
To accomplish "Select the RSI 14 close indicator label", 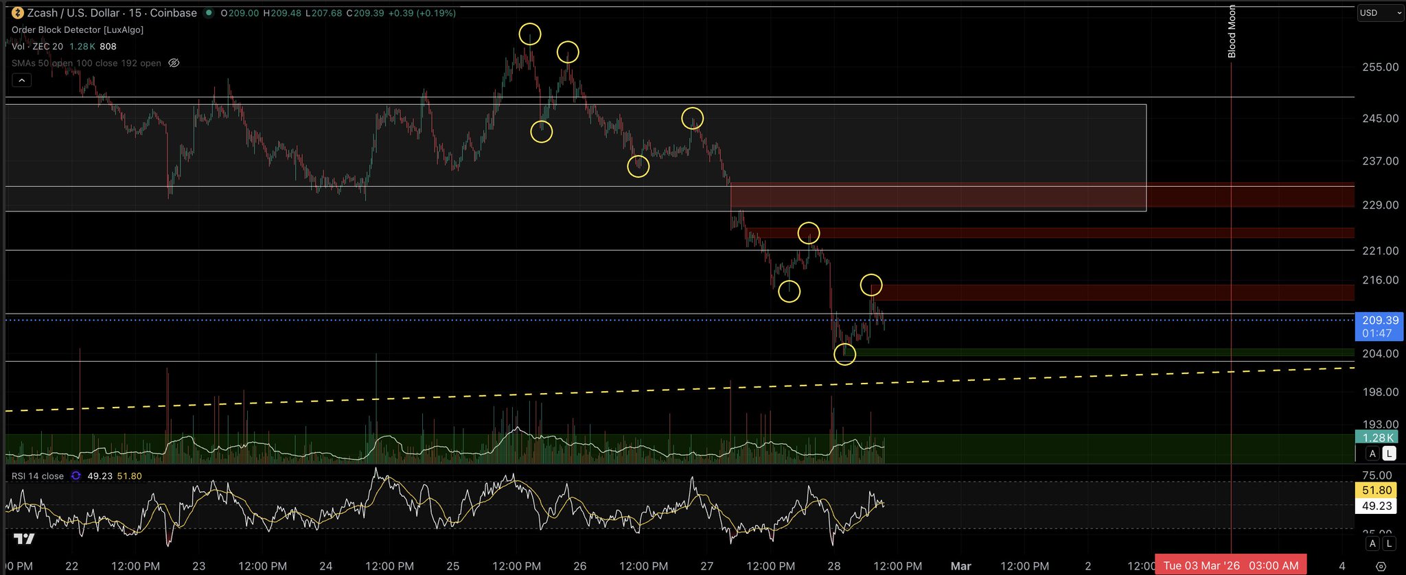I will click(38, 476).
